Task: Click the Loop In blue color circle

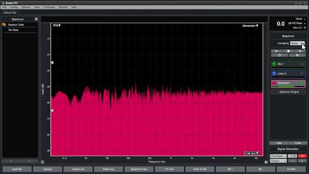Action: [274, 73]
